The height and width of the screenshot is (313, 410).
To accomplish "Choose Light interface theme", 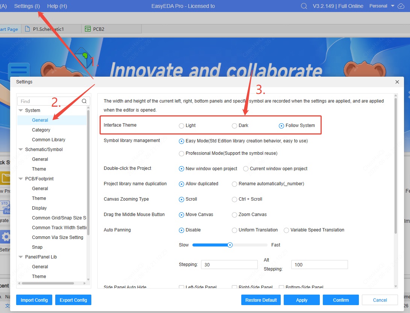I will point(182,126).
